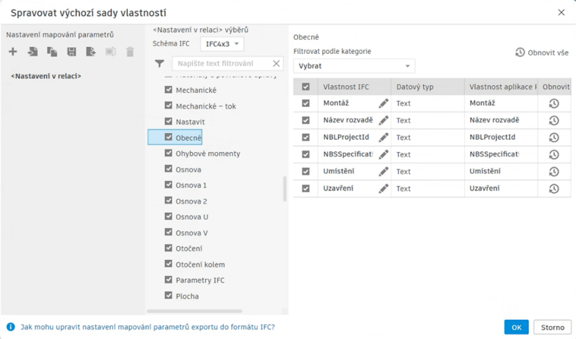Click the duplicate mapping setup icon
Screen dimensions: 576x339
(x=52, y=52)
